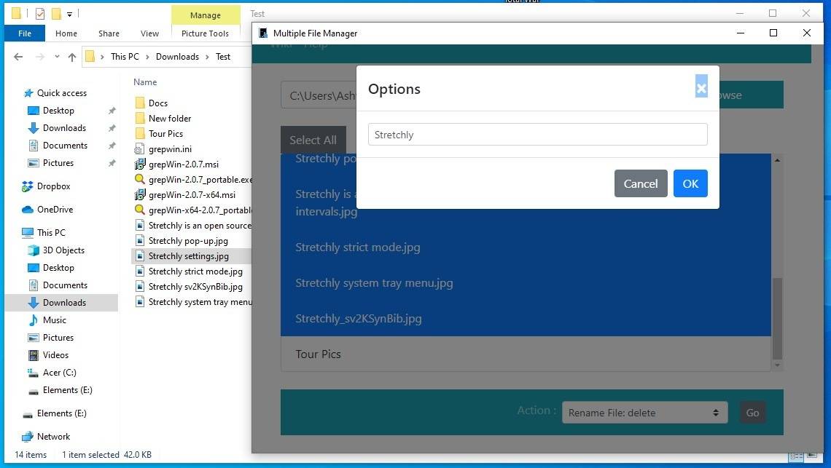
Task: Open Music folder in navigation pane
Action: [x=54, y=320]
